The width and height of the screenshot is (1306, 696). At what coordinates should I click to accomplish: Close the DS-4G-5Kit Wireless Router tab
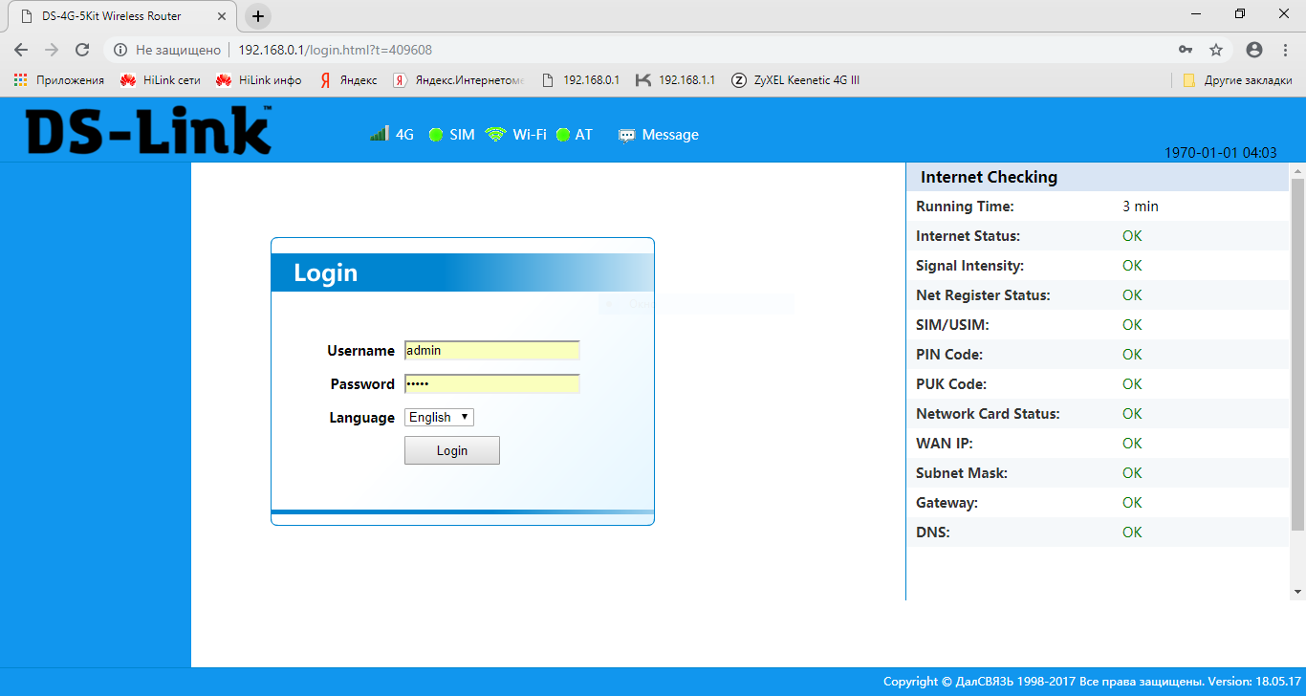[x=223, y=16]
